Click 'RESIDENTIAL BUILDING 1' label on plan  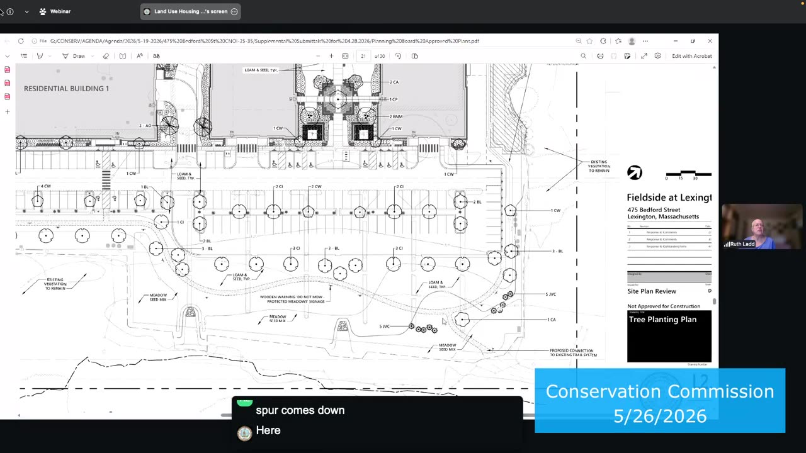[x=66, y=89]
